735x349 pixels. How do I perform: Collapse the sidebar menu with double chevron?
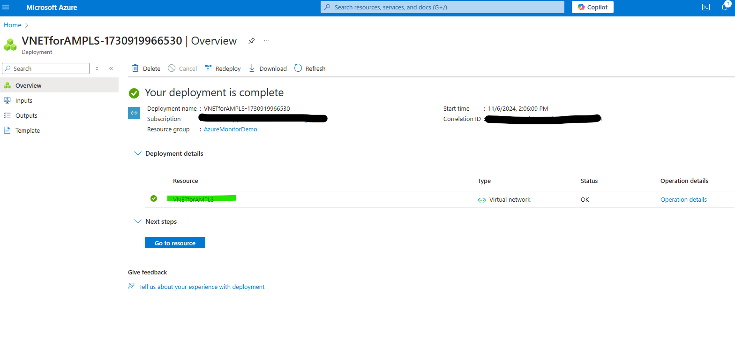coord(111,68)
